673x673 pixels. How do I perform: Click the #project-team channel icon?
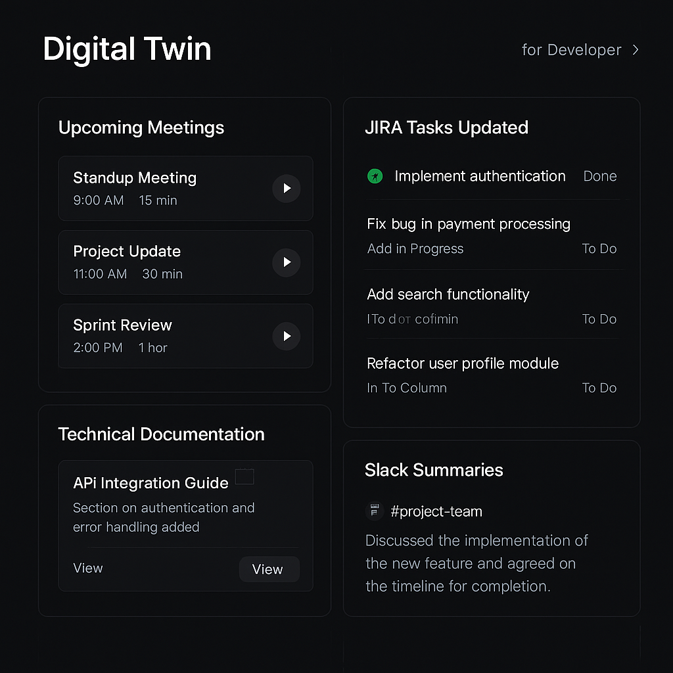tap(375, 511)
